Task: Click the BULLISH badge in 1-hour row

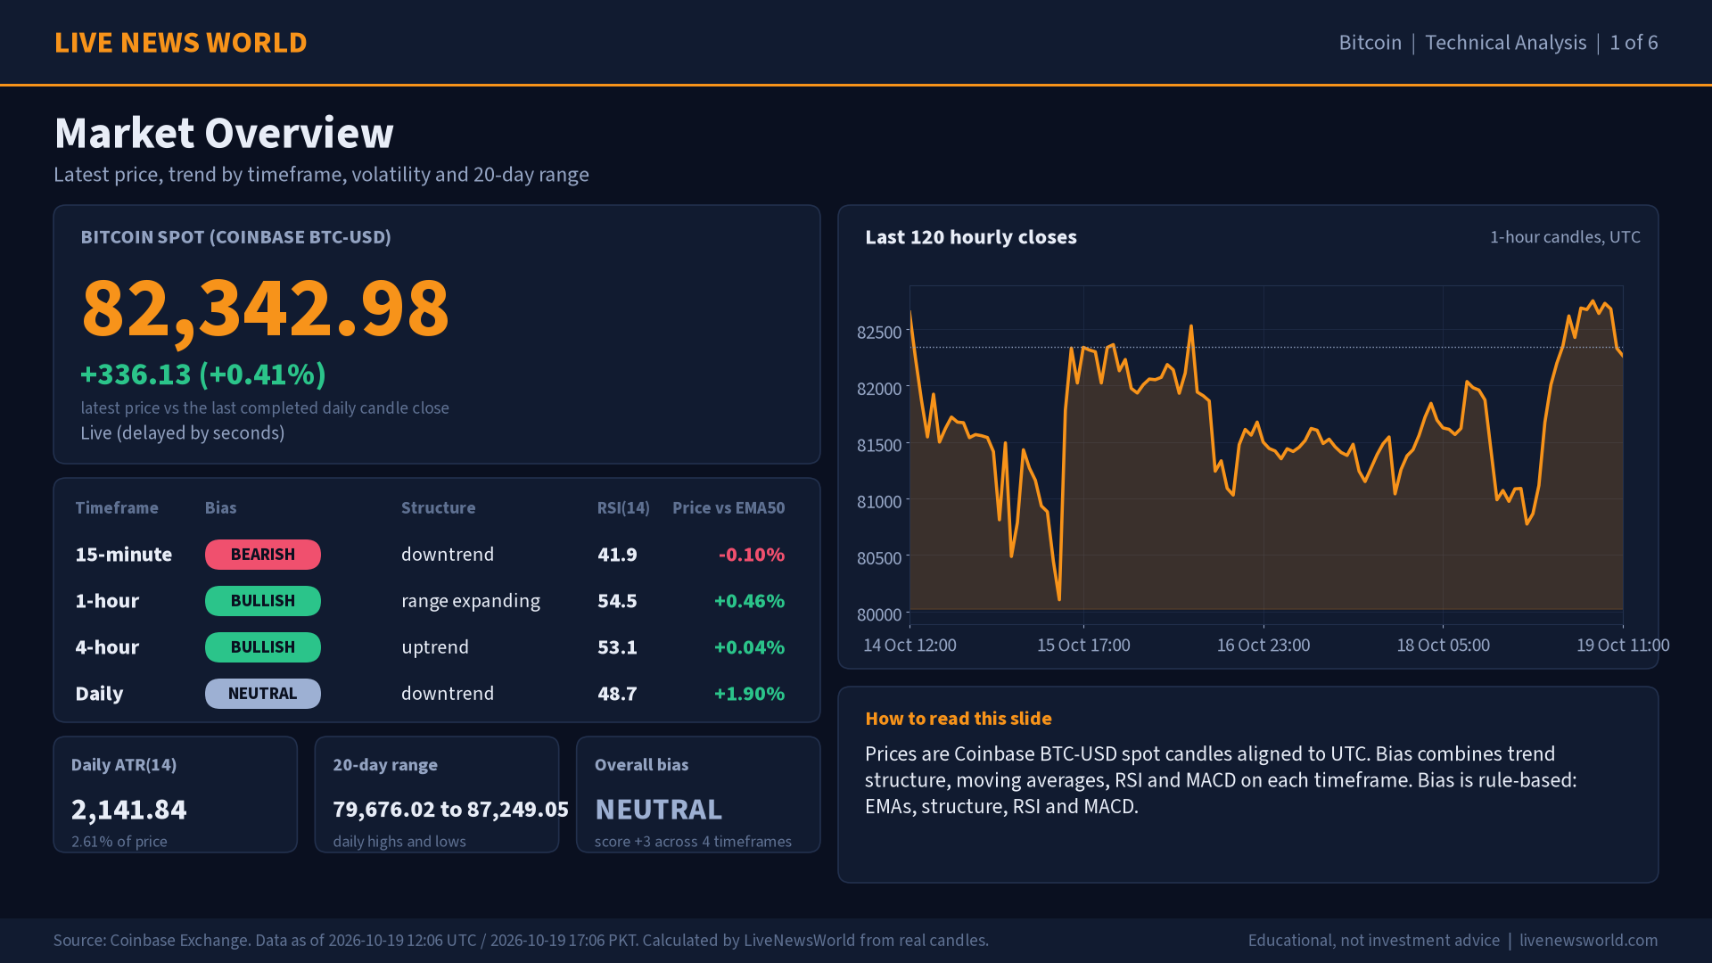Action: tap(263, 601)
